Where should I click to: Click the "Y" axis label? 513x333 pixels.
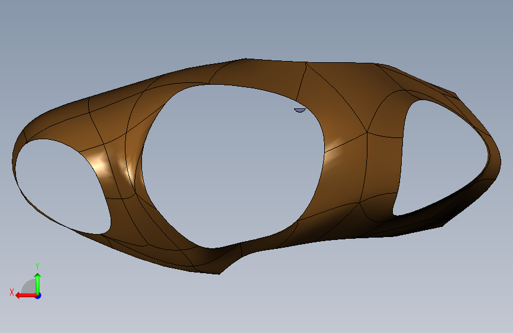tap(37, 266)
